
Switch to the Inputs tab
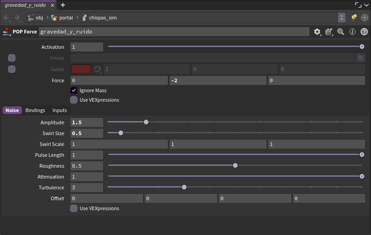60,110
